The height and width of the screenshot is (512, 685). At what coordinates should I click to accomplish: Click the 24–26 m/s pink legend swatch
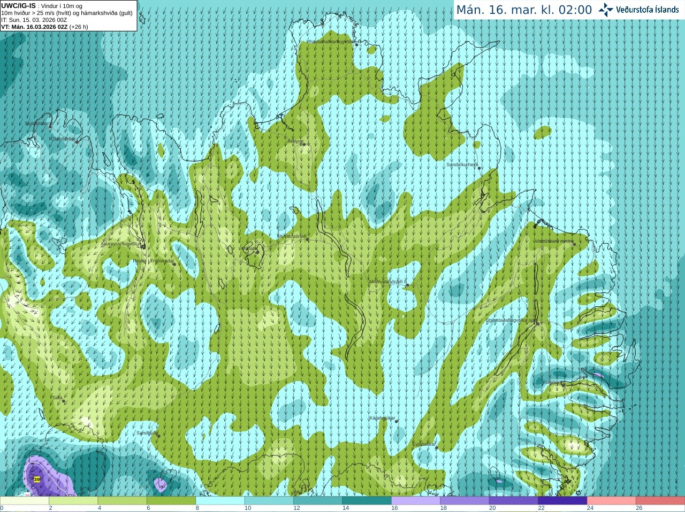611,501
